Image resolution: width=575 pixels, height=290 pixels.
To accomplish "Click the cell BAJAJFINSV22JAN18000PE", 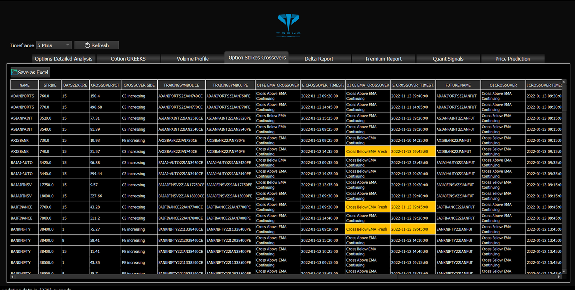I will click(230, 196).
